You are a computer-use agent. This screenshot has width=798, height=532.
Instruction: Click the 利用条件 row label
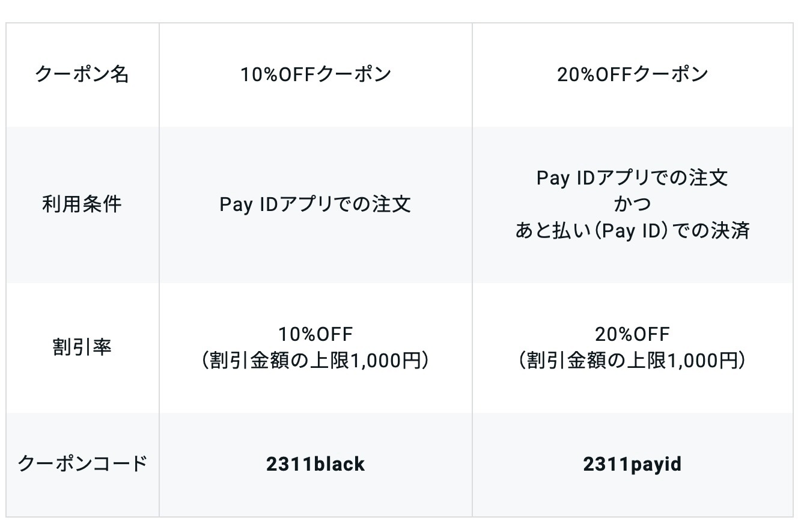pos(82,204)
